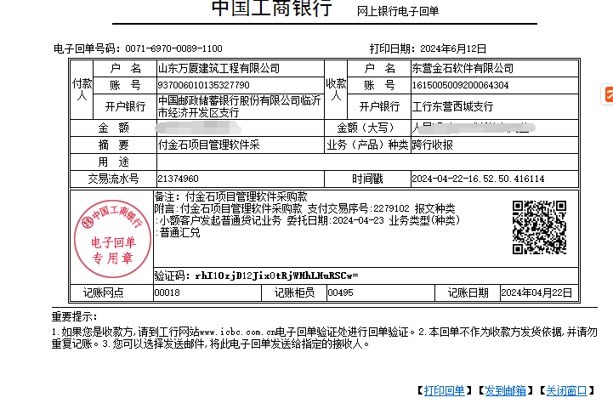This screenshot has width=613, height=409.
Task: Click the orange checkbox icon at right edge
Action: (608, 94)
